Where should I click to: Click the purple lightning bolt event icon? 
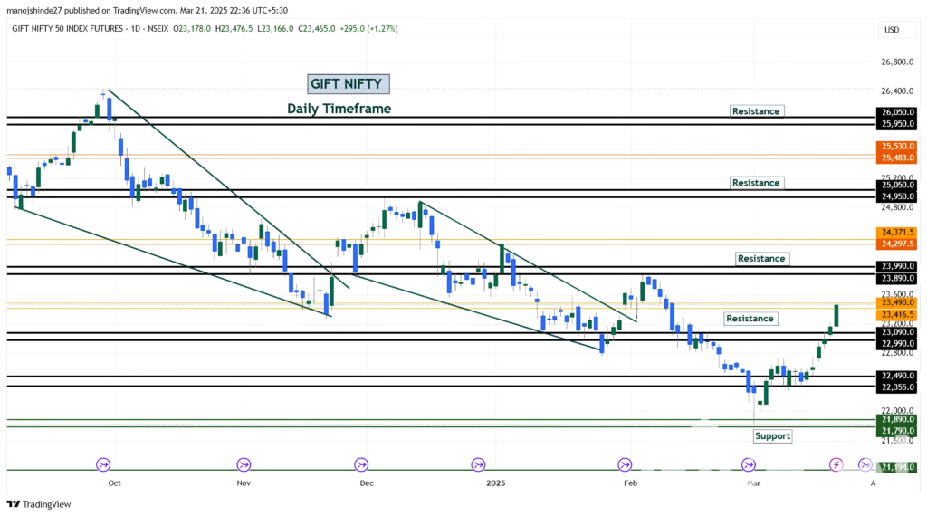coord(836,465)
